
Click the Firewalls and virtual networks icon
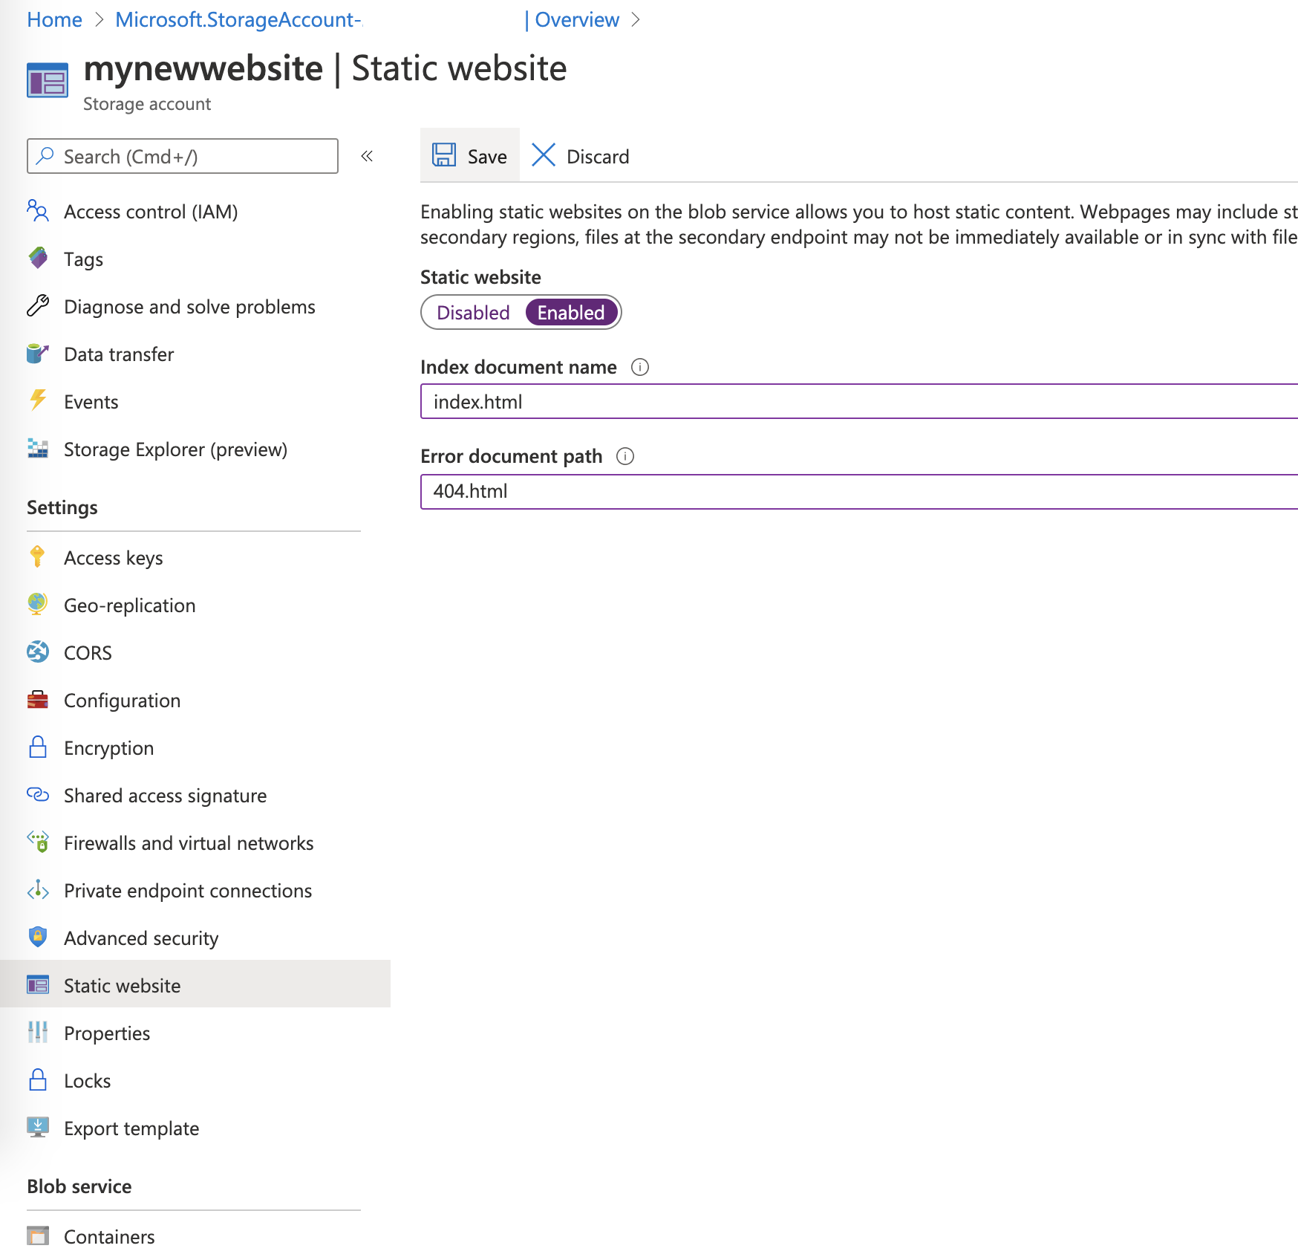tap(38, 842)
